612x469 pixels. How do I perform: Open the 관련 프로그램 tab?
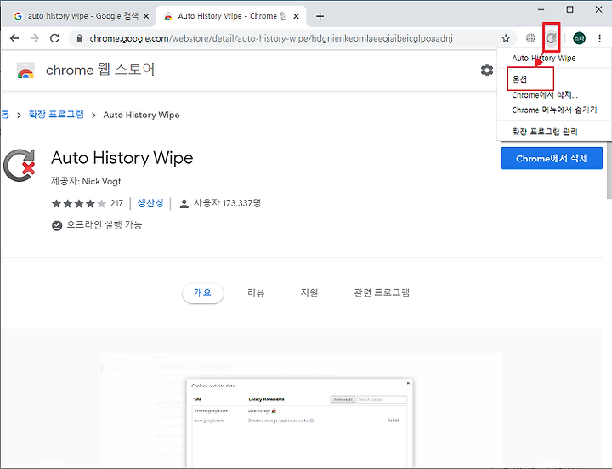pyautogui.click(x=382, y=292)
